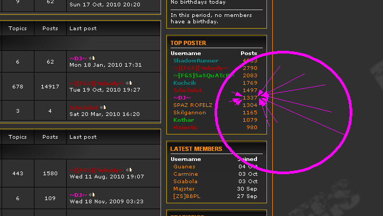
Task: Click SPAZ ROFELZ in Top Poster list
Action: click(x=193, y=105)
